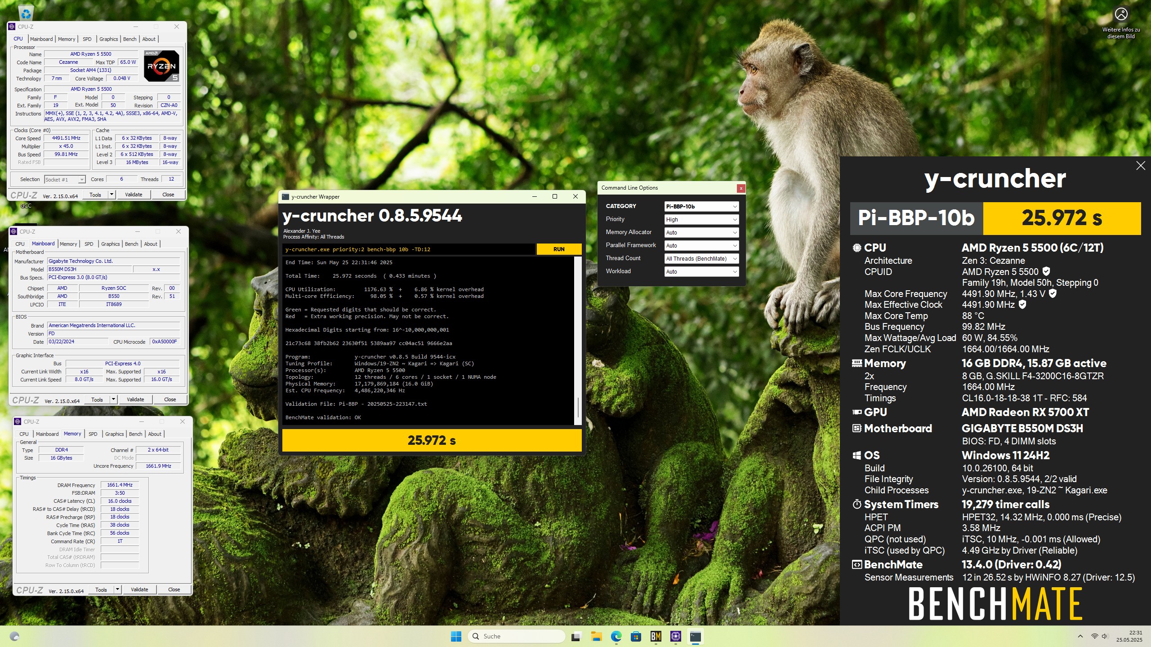Open Microsoft Store from the taskbar
Screen dimensions: 1151x647
point(636,636)
